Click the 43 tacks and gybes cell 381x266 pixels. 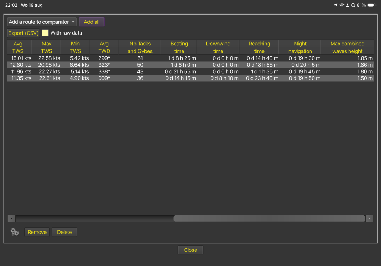pyautogui.click(x=140, y=71)
